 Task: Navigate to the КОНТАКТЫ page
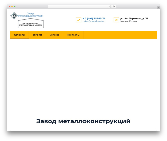point(73,35)
